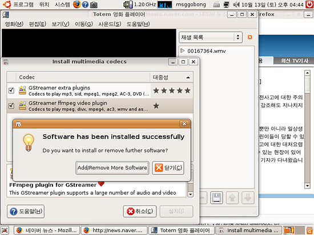Image resolution: width=314 pixels, height=235 pixels.
Task: Click Firefox page scrollbar up arrow
Action: tap(307, 73)
